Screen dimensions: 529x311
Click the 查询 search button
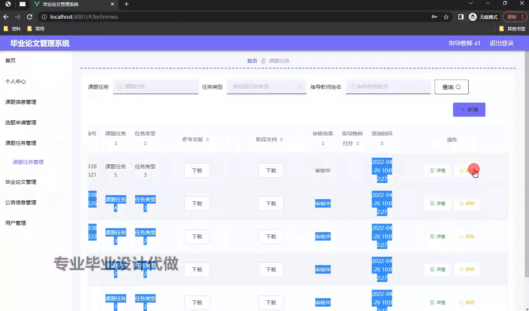point(451,87)
